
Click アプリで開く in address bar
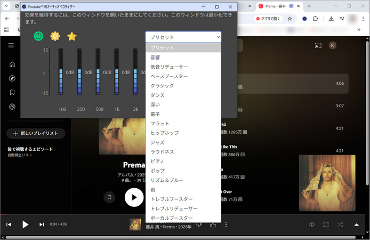click(268, 19)
